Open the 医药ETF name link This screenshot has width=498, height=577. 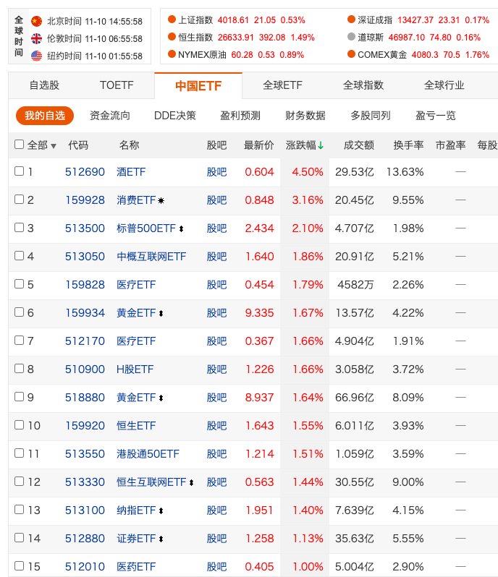[136, 567]
